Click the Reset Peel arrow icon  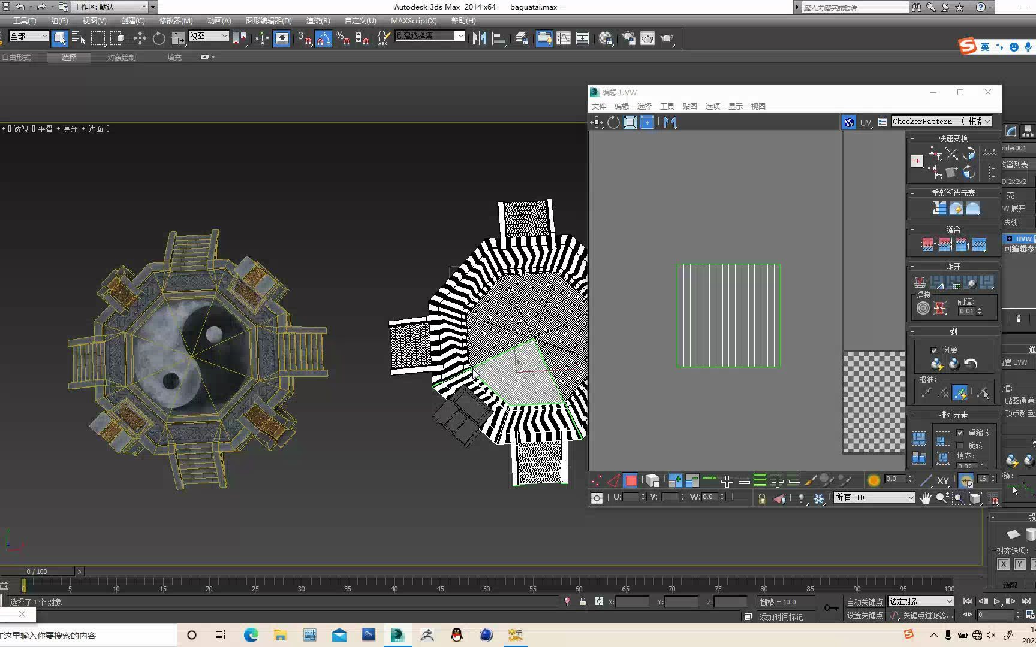pyautogui.click(x=971, y=364)
